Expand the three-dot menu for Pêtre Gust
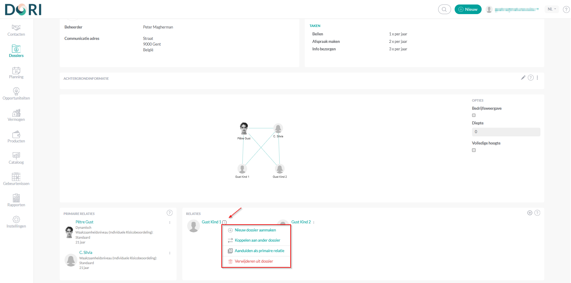The image size is (571, 283). (x=170, y=222)
